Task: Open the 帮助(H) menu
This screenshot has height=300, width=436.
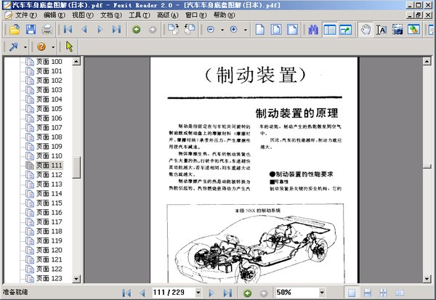Action: coord(225,15)
